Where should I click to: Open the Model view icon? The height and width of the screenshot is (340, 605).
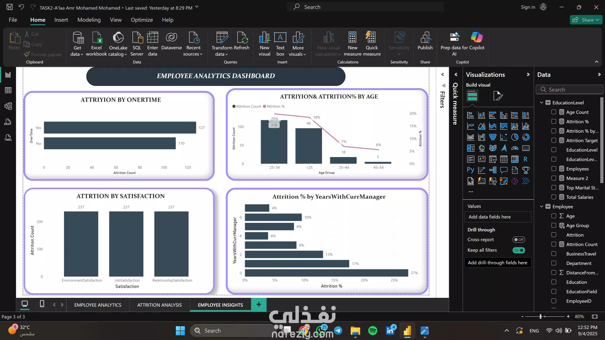(x=8, y=106)
